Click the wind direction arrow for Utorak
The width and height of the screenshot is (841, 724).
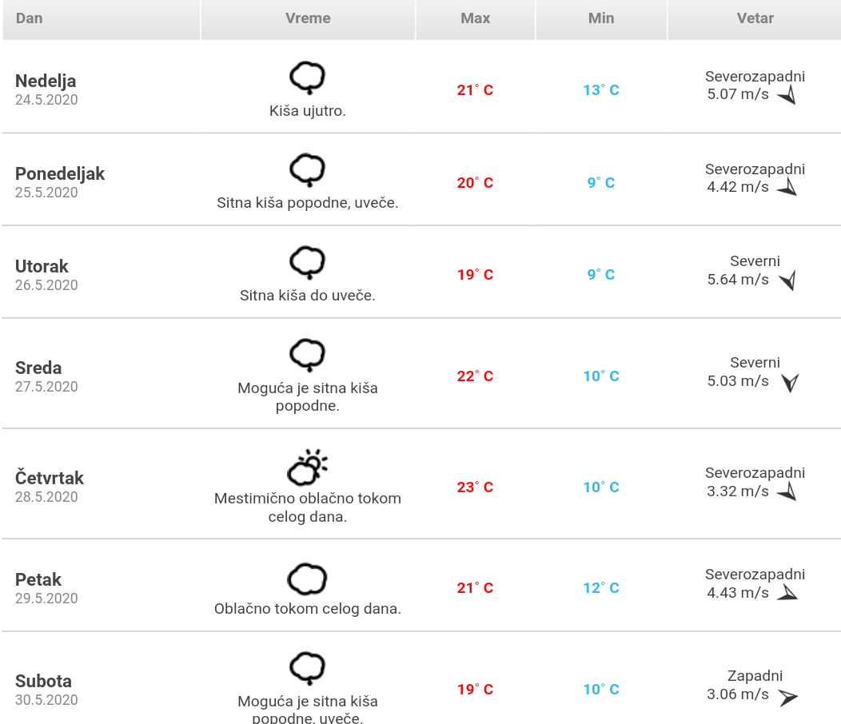point(787,280)
